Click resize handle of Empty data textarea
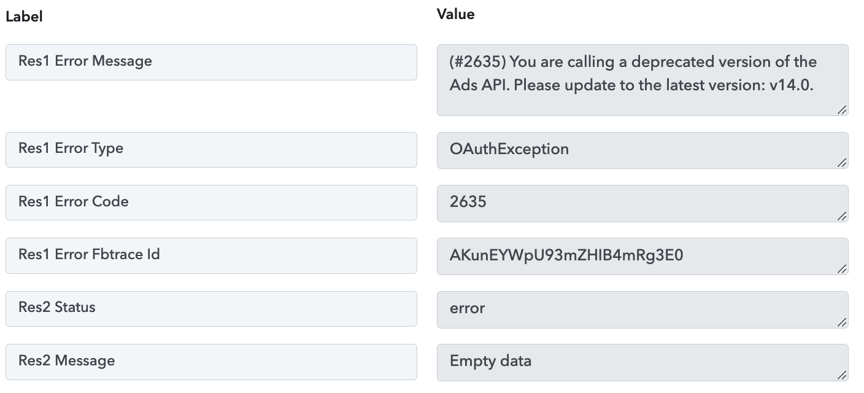This screenshot has height=393, width=864. tap(842, 375)
